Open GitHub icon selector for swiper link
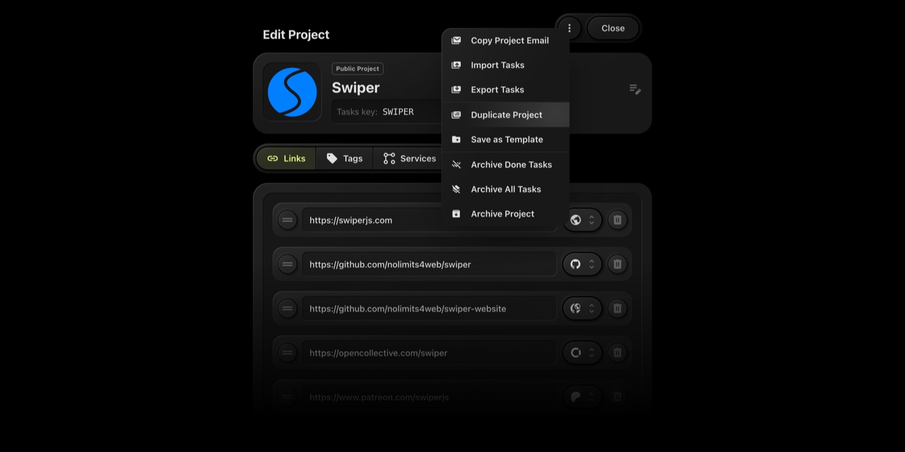The height and width of the screenshot is (452, 905). [582, 264]
